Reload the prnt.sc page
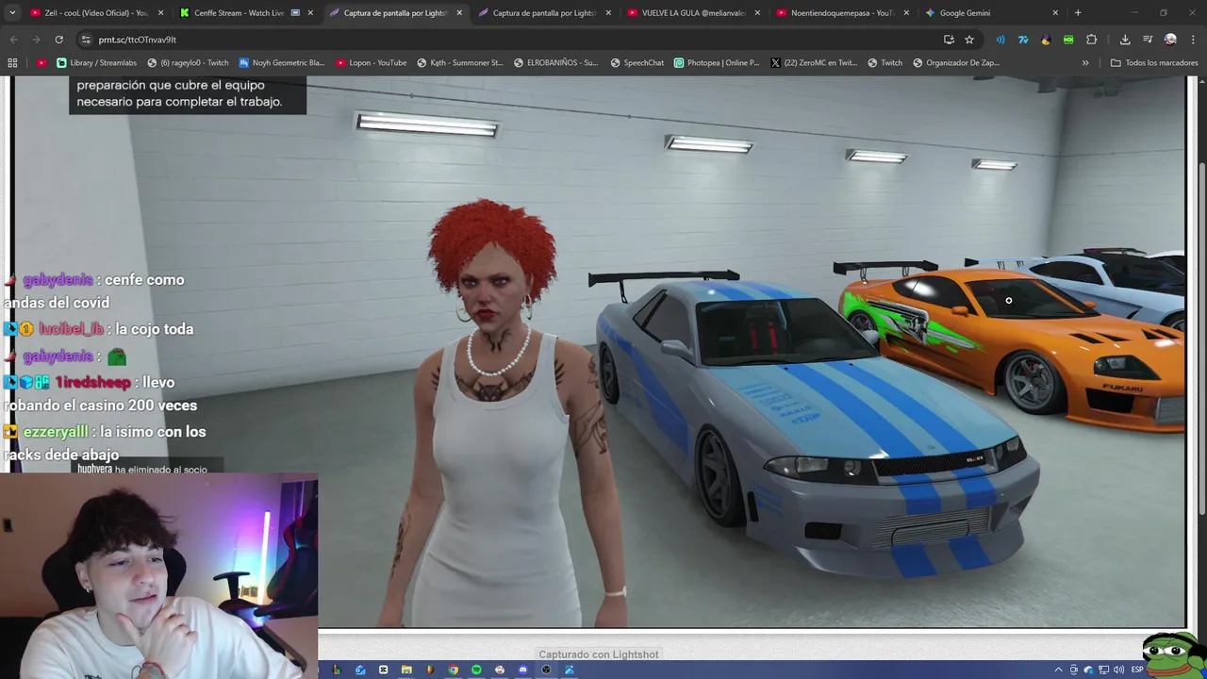Image resolution: width=1207 pixels, height=679 pixels. (x=58, y=40)
